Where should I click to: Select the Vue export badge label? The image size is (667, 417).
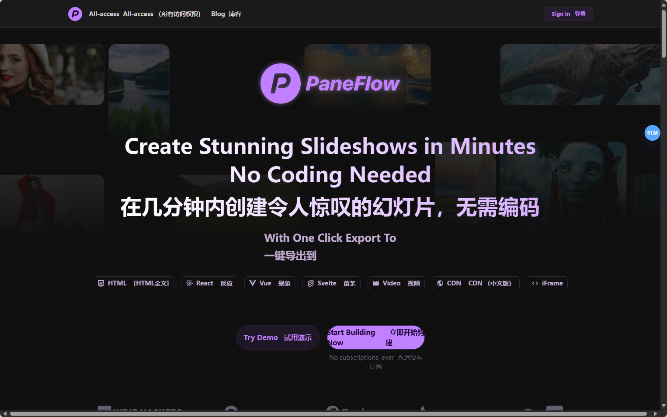(x=275, y=283)
